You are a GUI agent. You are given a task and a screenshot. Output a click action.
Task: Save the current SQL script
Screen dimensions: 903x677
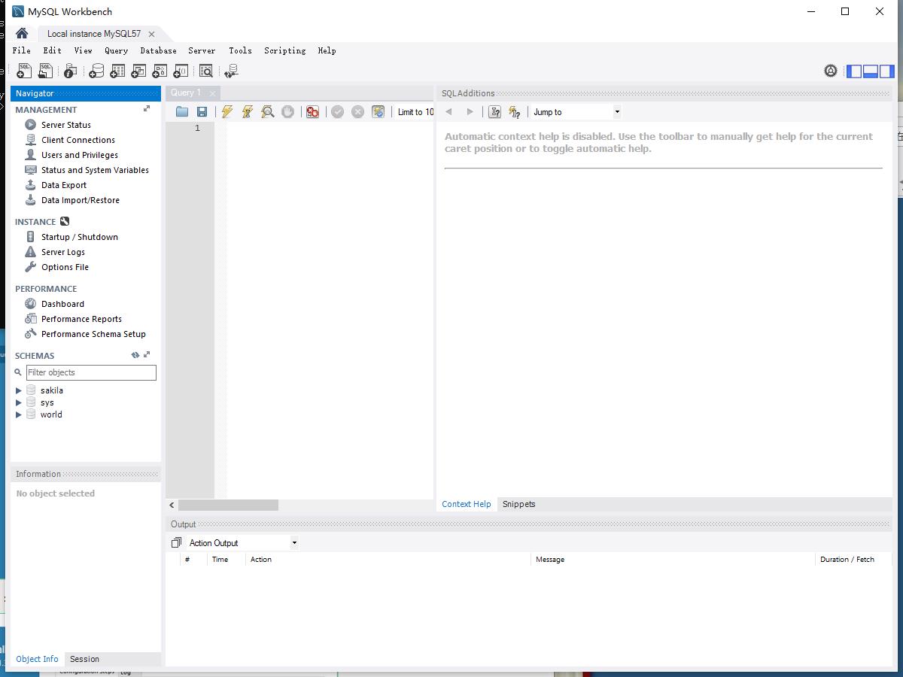point(202,111)
